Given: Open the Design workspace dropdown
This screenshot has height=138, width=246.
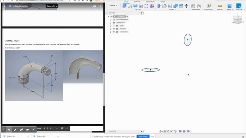Looking at the screenshot, I should 113,6.
